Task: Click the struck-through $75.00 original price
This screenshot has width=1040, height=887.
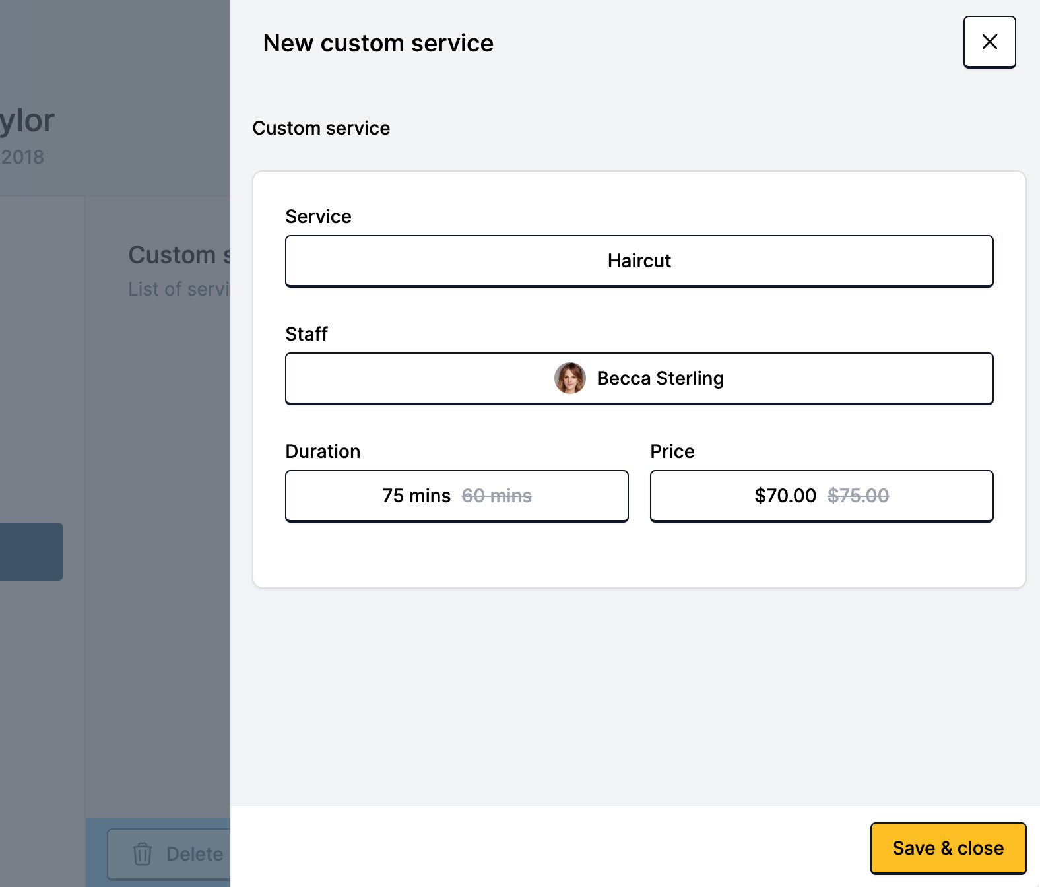Action: click(858, 496)
